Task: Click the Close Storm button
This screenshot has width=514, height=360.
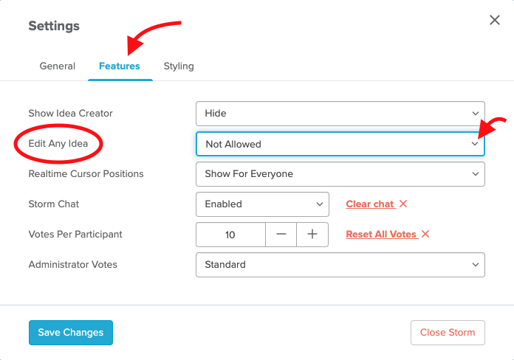Action: tap(448, 333)
